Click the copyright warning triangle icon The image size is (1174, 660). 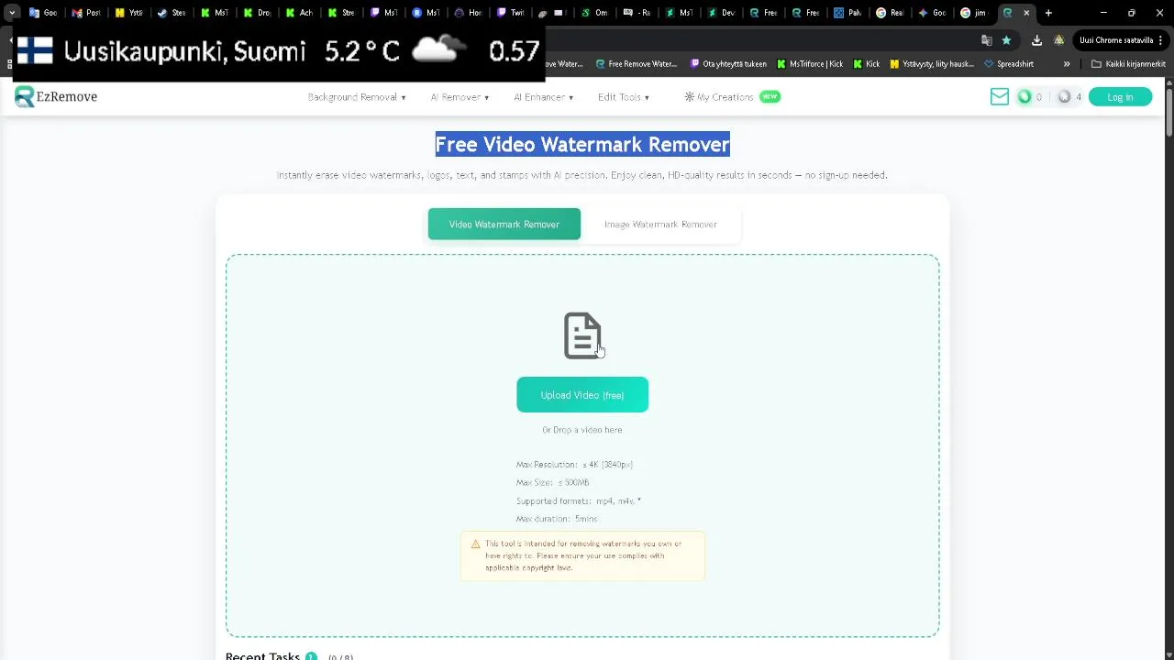[x=475, y=544]
